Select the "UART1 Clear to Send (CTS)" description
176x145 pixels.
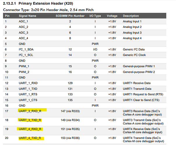click(x=140, y=100)
